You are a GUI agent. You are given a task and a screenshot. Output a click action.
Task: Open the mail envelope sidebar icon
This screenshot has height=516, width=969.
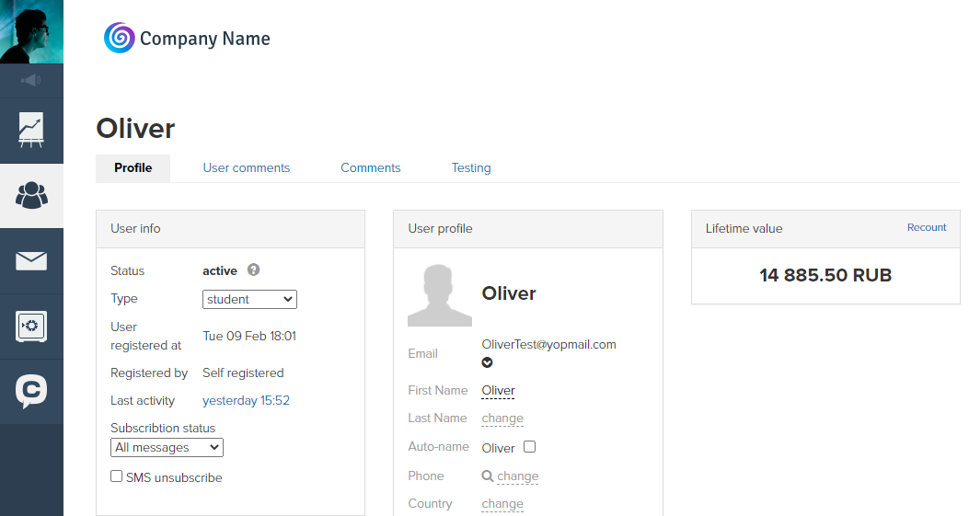[x=31, y=261]
